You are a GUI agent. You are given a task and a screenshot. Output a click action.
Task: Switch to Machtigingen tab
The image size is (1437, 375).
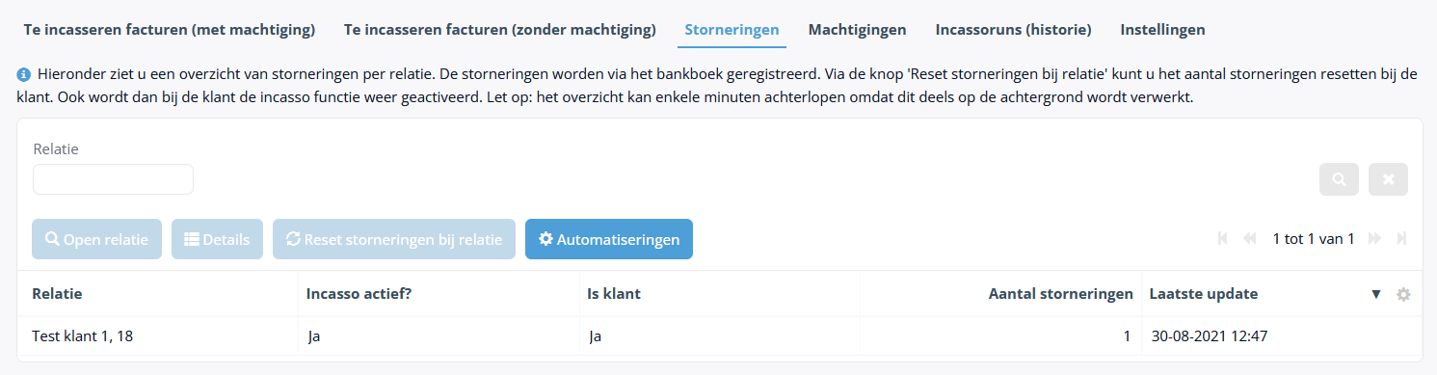857,30
